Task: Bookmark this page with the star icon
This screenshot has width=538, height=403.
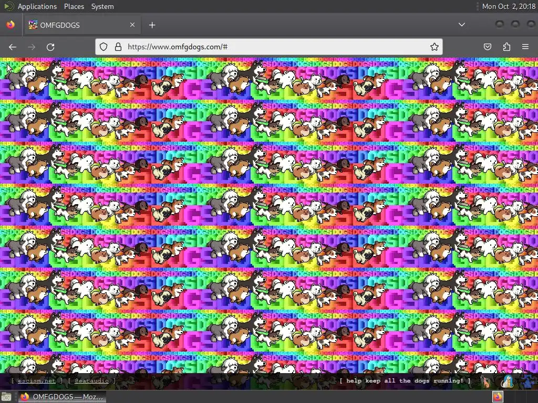Action: coord(434,47)
